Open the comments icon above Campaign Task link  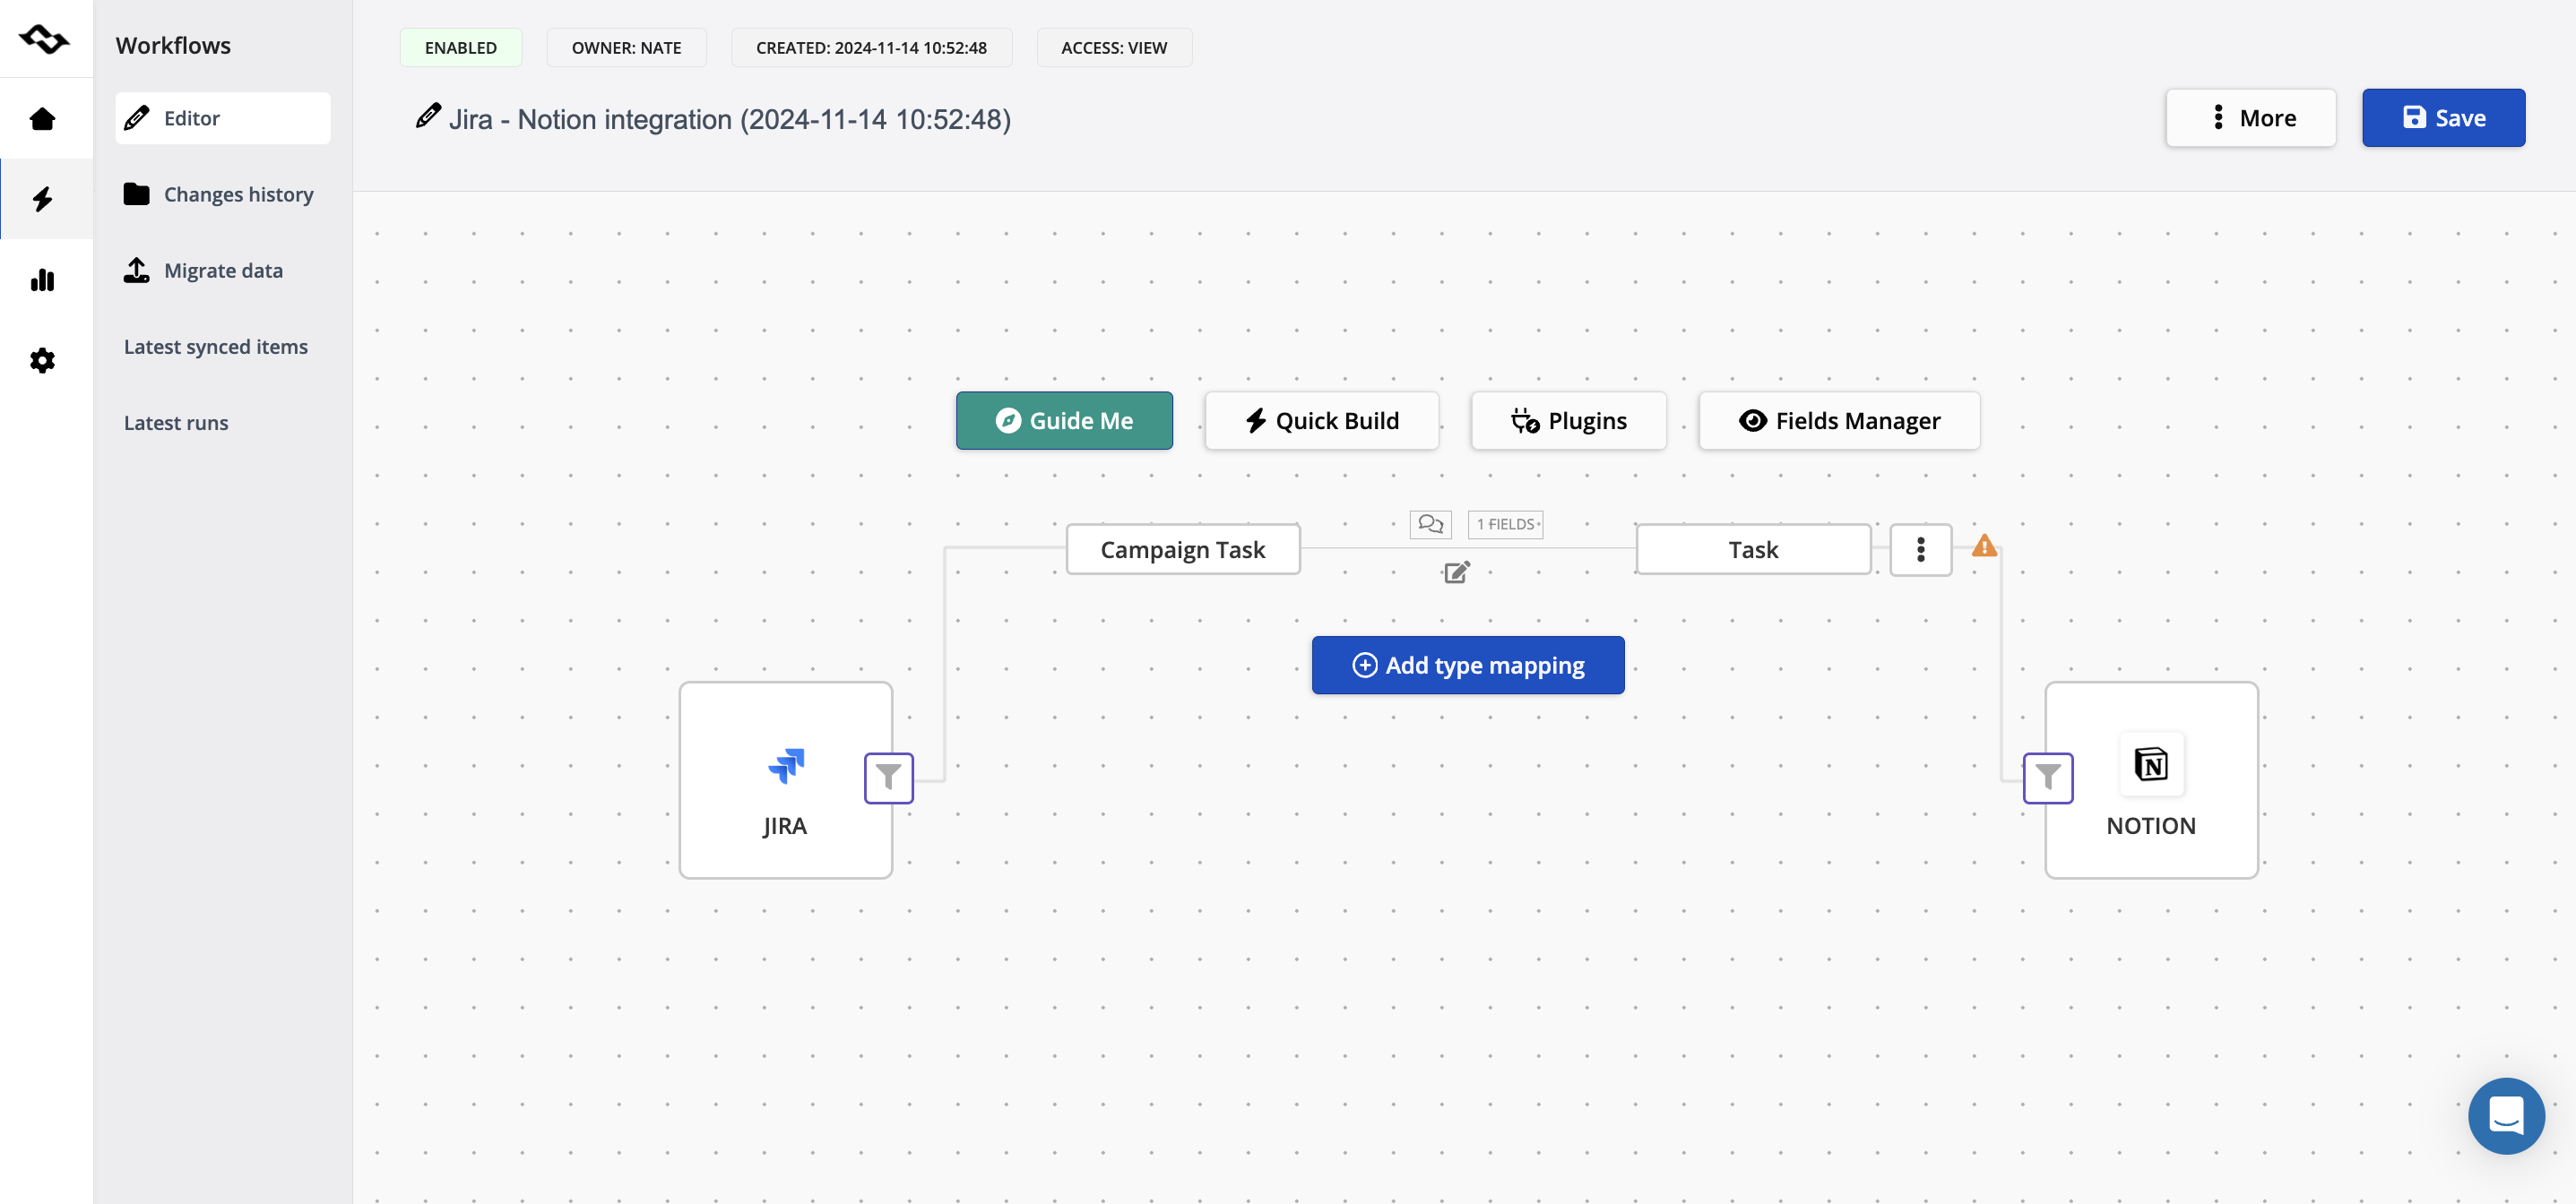click(x=1430, y=523)
